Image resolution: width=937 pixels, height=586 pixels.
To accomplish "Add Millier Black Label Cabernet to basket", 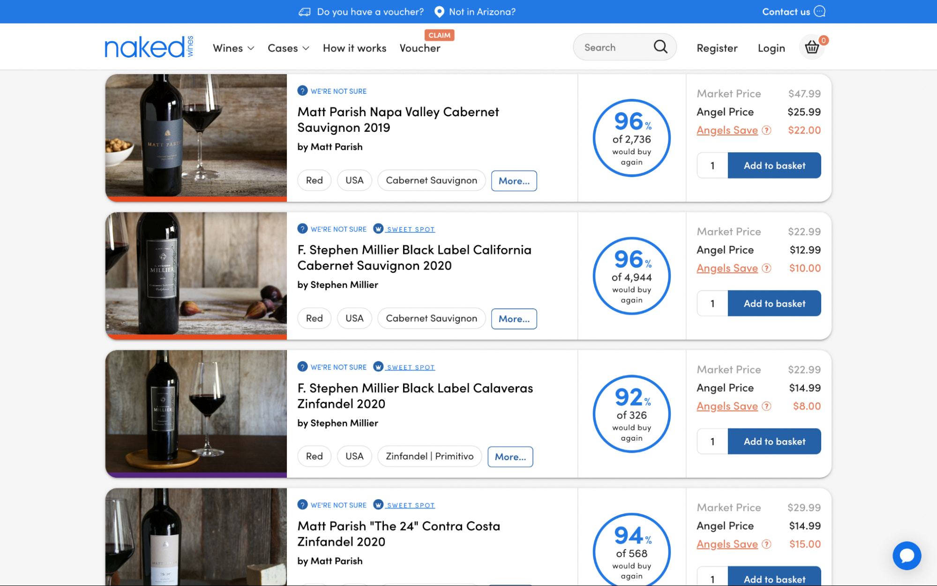I will 774,303.
